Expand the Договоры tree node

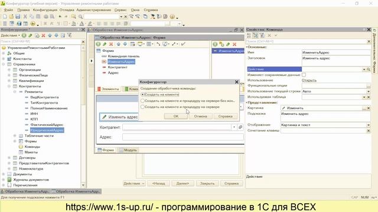coord(9,158)
